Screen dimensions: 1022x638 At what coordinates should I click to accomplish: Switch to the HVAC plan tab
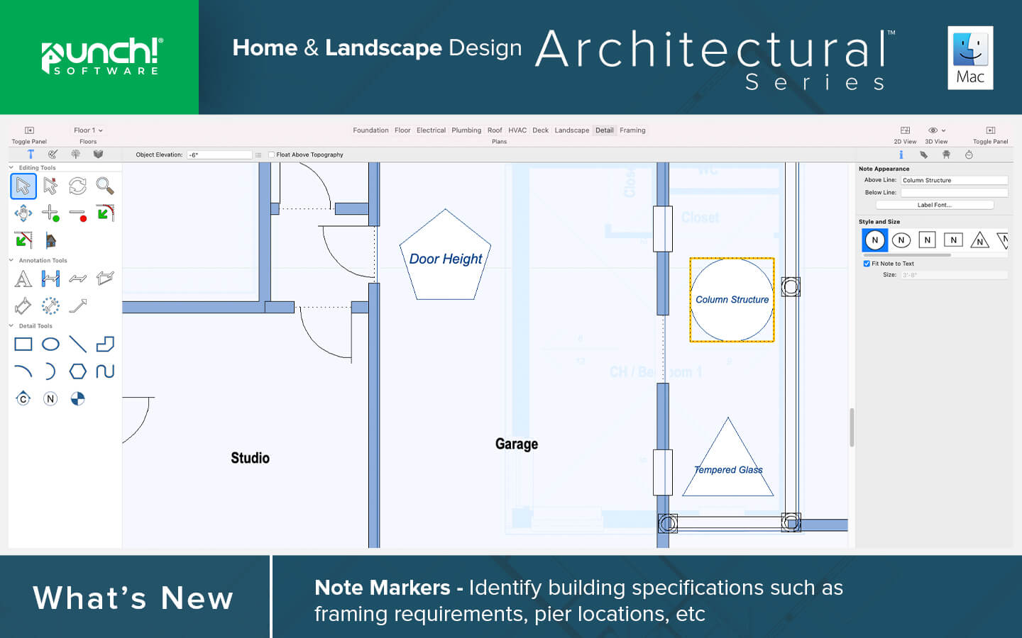pyautogui.click(x=517, y=130)
